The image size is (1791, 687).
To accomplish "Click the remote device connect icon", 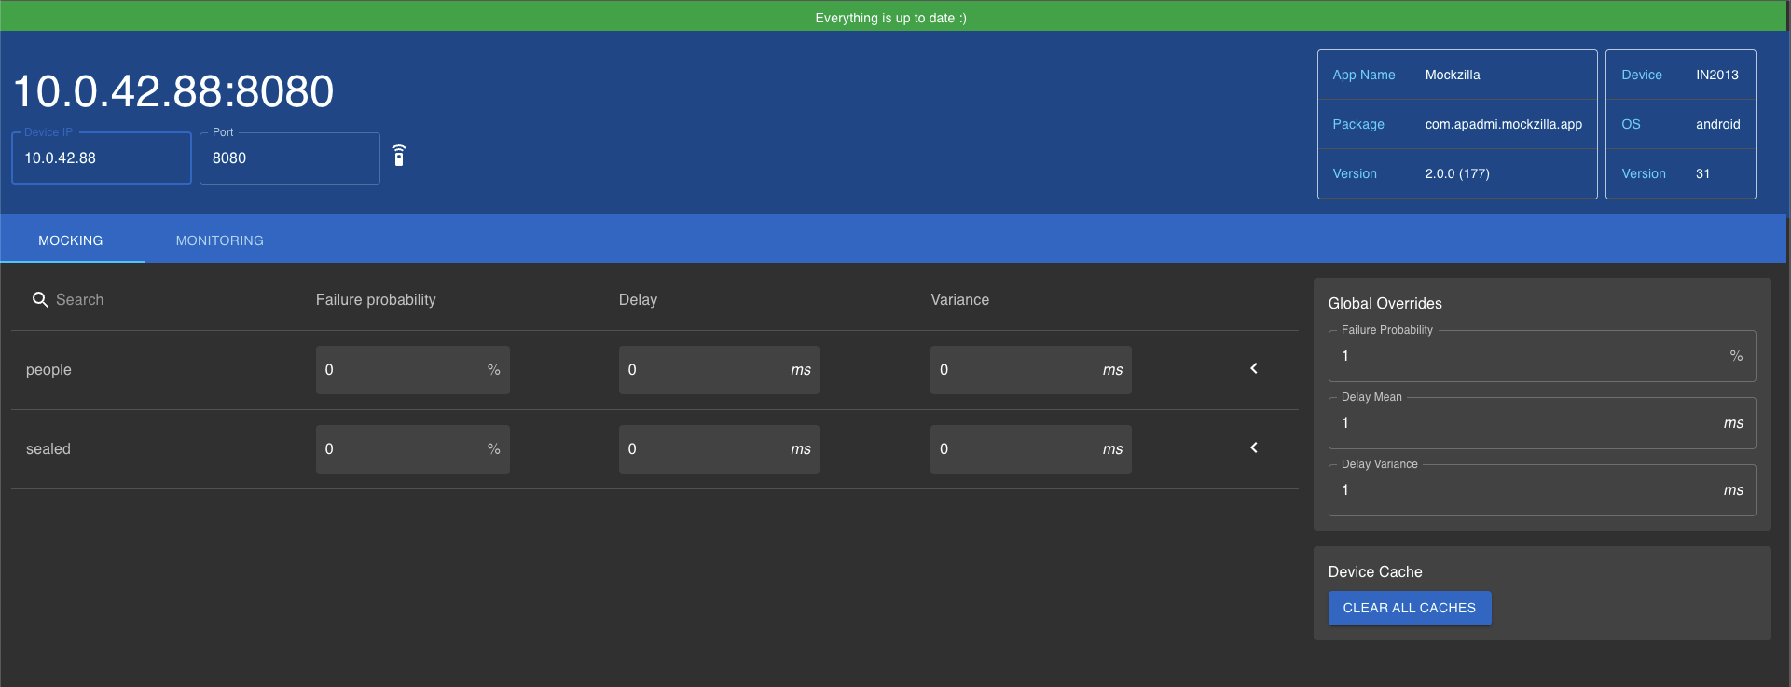I will [x=399, y=156].
